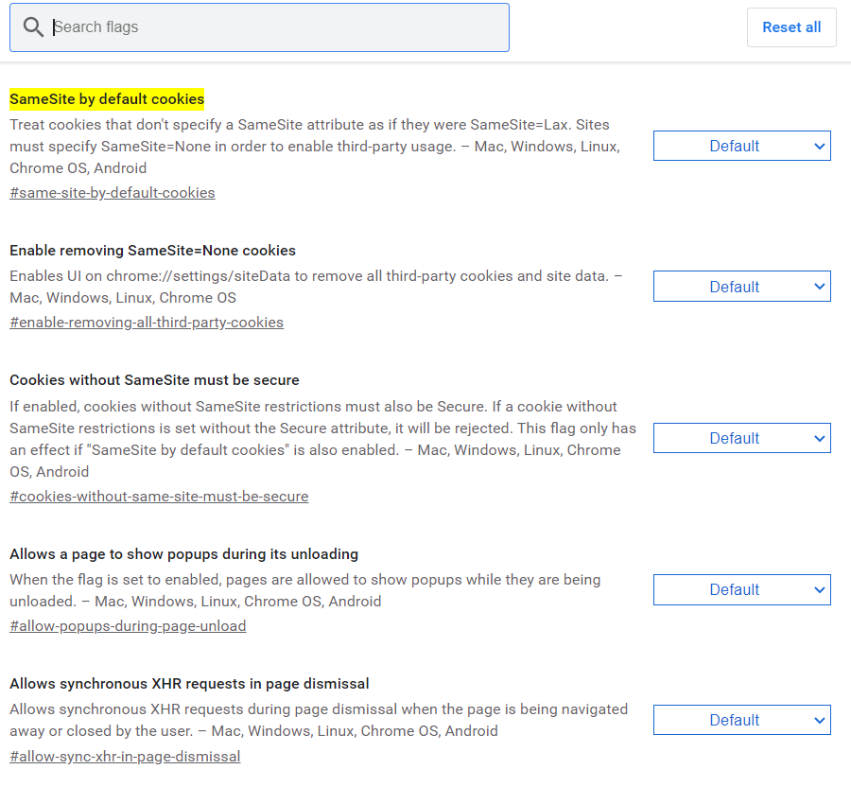The width and height of the screenshot is (851, 787).
Task: Click description starting 'Allows synchronous XHR requests during'
Action: (319, 720)
